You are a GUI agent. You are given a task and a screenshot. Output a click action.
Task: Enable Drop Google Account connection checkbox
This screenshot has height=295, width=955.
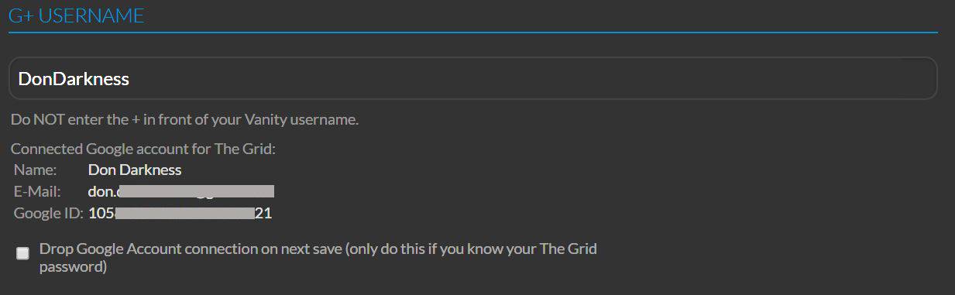pyautogui.click(x=23, y=252)
